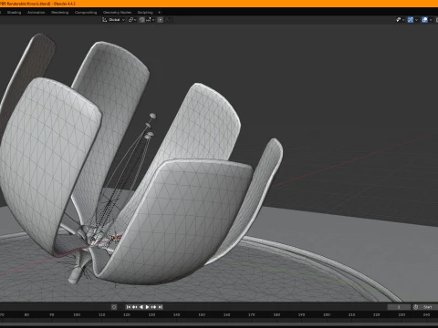The height and width of the screenshot is (328, 438).
Task: Open the Compositing workspace tab
Action: point(86,13)
